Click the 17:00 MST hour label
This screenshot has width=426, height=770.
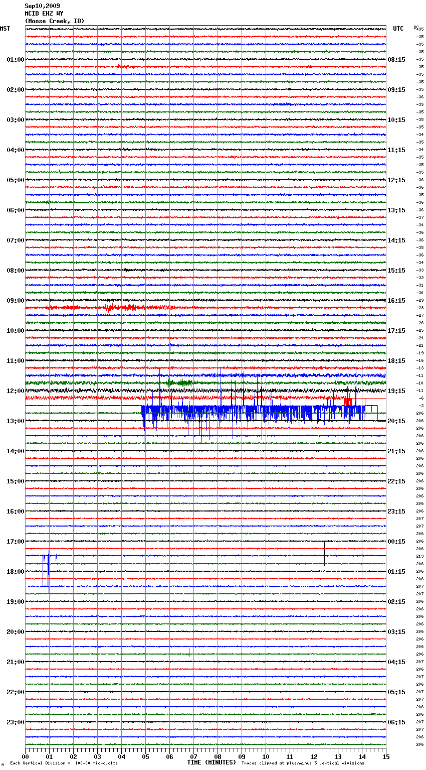(x=16, y=541)
